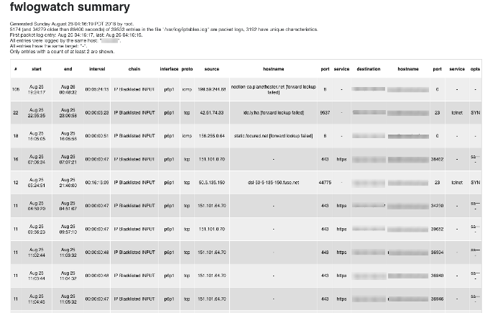Click interval value 00:16:15:09
This screenshot has width=485, height=313.
pos(97,183)
